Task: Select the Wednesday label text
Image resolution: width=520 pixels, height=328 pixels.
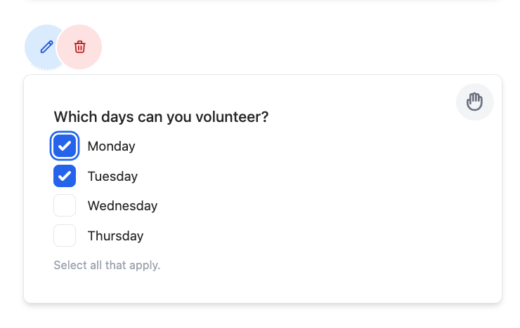Action: point(123,206)
